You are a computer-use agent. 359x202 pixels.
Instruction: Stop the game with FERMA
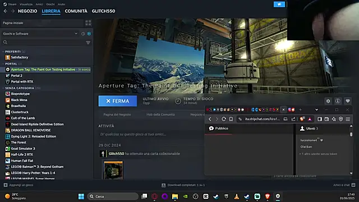[118, 101]
